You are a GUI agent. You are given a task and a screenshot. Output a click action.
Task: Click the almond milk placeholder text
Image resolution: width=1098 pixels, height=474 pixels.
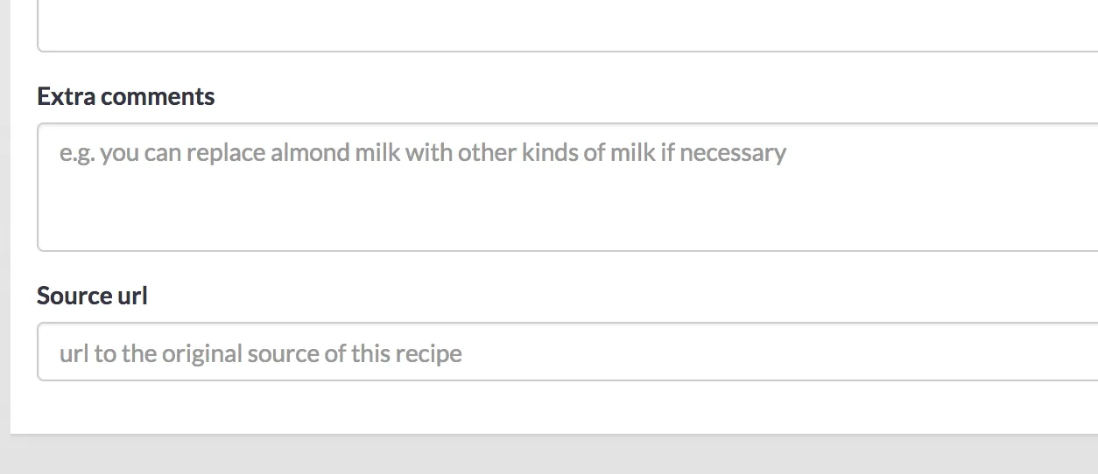coord(423,153)
